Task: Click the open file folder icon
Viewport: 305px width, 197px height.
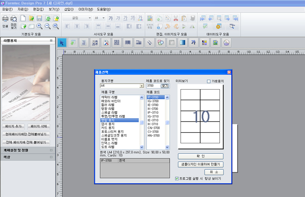Action: coord(31,18)
